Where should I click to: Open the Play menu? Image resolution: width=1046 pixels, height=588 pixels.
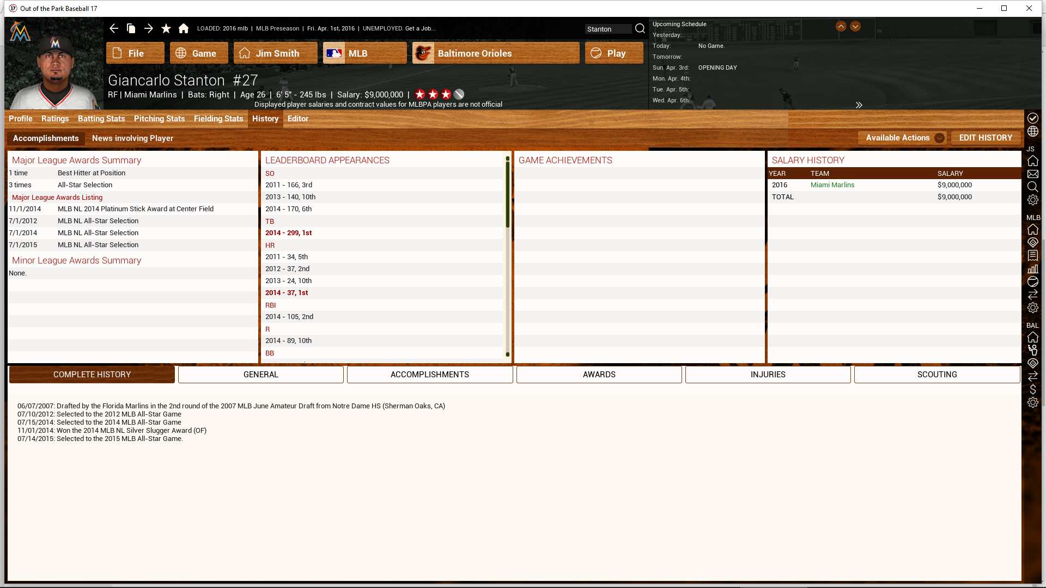pos(614,53)
